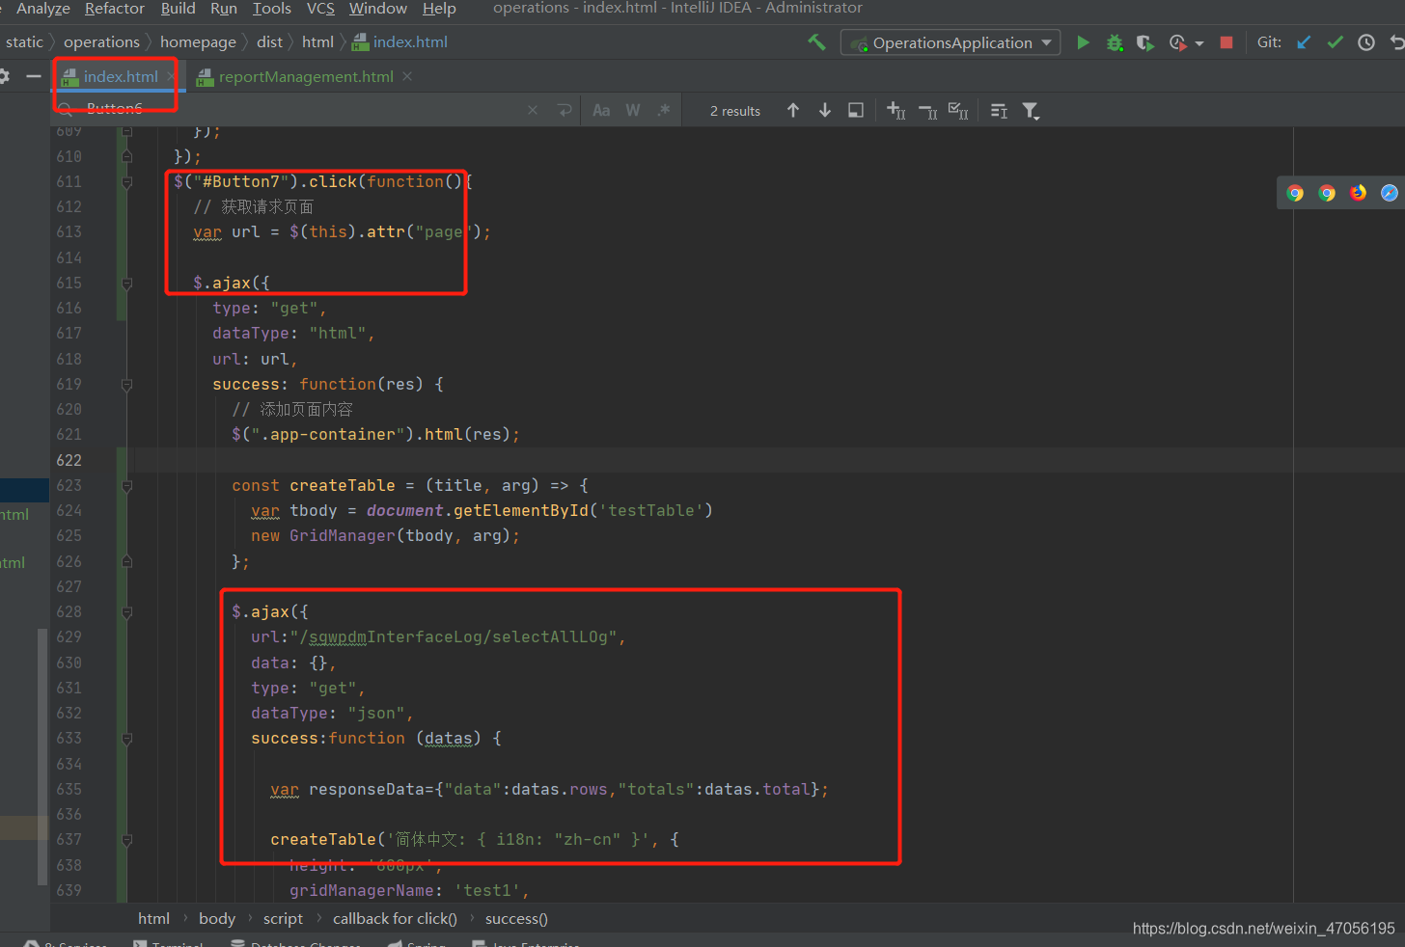This screenshot has width=1405, height=947.
Task: Open page in first Chrome browser icon
Action: click(x=1295, y=193)
